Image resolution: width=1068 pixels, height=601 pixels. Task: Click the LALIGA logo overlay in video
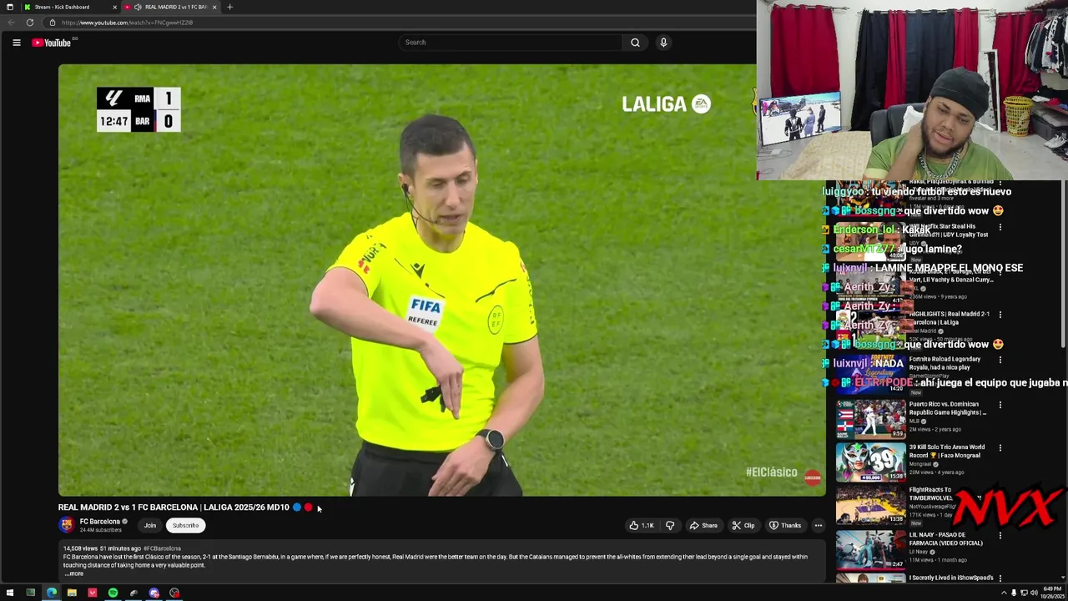pyautogui.click(x=666, y=104)
